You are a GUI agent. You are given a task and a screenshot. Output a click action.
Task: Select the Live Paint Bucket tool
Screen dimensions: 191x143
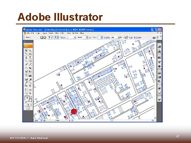point(26,86)
